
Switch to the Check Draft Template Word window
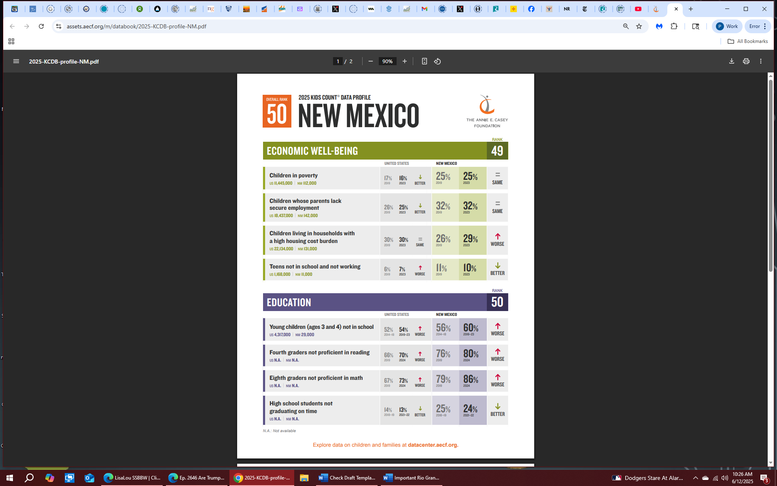347,478
